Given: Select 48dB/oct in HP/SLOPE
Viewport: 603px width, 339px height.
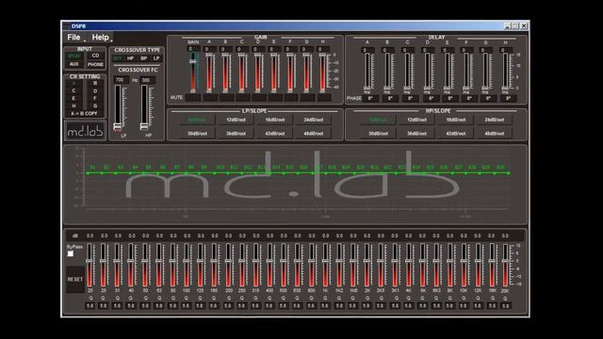Looking at the screenshot, I should (x=494, y=134).
